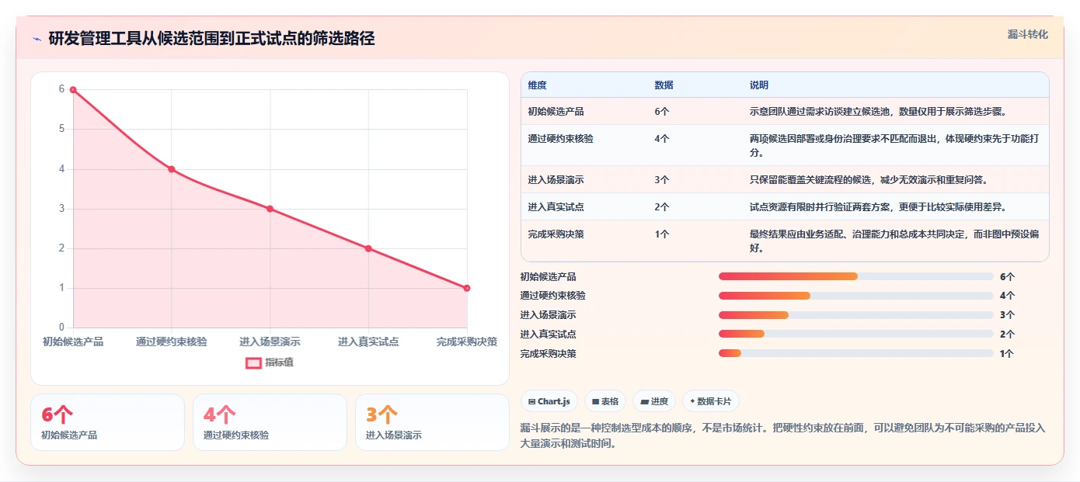Click the table note beginning 示意团队通过需求访谈
Screen dimensions: 1080x482
(x=879, y=112)
